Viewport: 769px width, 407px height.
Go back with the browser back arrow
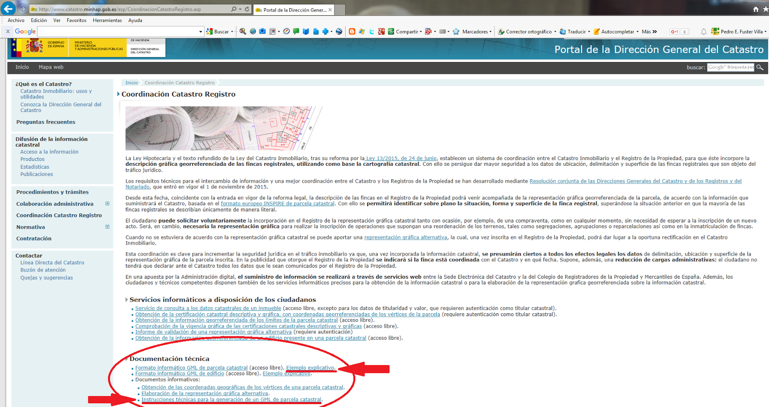(x=8, y=9)
